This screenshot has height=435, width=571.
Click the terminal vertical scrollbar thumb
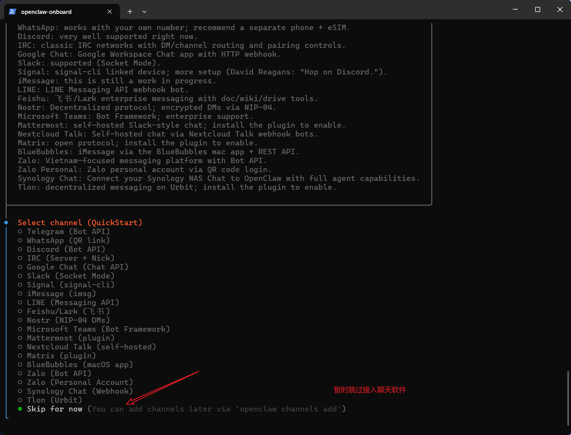[x=568, y=398]
